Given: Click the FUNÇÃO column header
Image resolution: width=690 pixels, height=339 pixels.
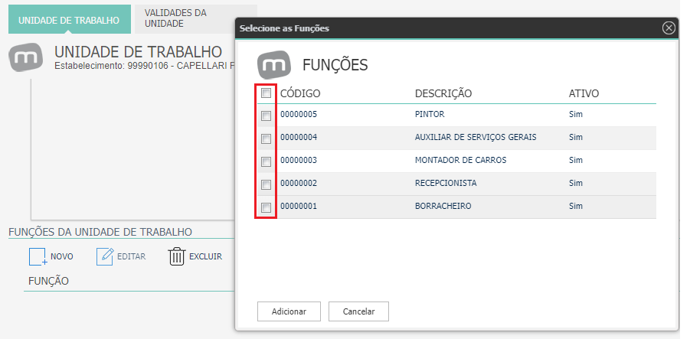Looking at the screenshot, I should [x=48, y=281].
